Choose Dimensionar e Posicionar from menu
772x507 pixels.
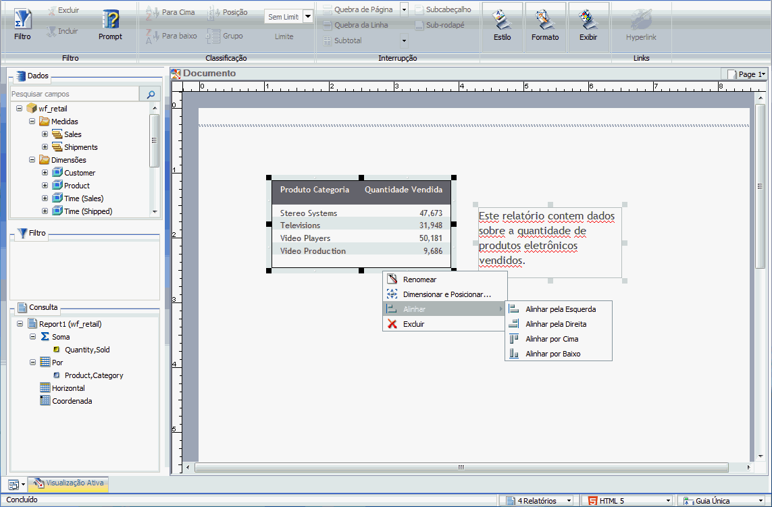point(444,294)
